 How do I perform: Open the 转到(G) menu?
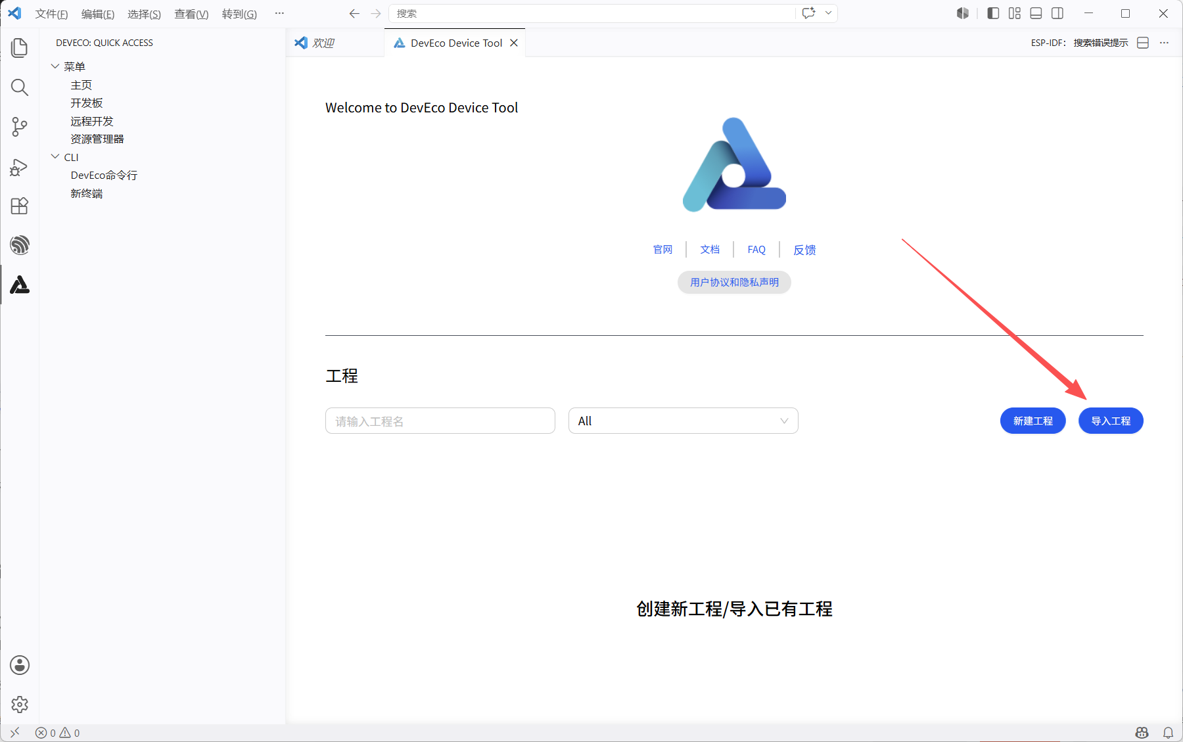[239, 14]
